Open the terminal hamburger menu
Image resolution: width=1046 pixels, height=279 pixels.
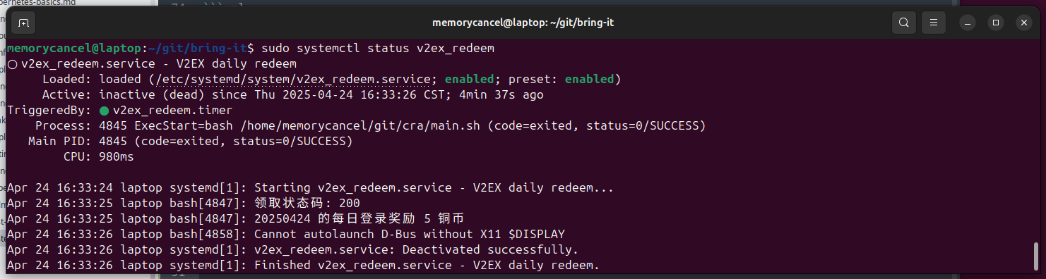[933, 23]
